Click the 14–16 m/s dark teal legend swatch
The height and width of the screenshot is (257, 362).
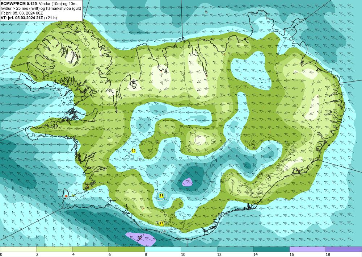[x=271, y=249]
